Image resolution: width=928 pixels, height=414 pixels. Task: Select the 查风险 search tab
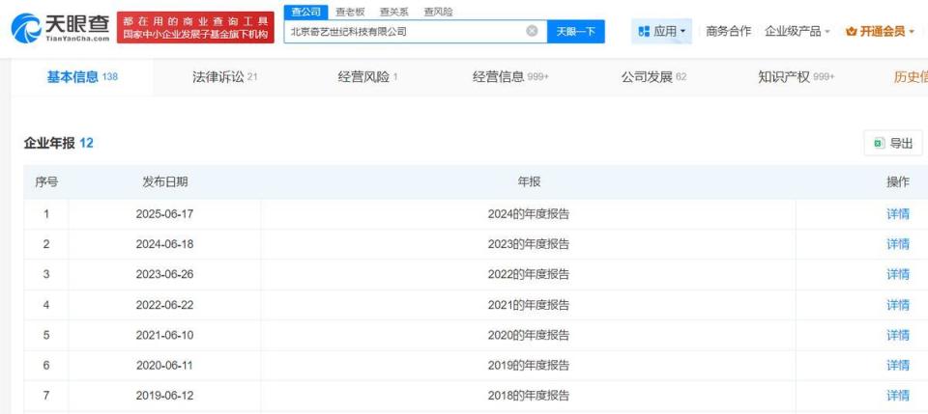point(438,12)
